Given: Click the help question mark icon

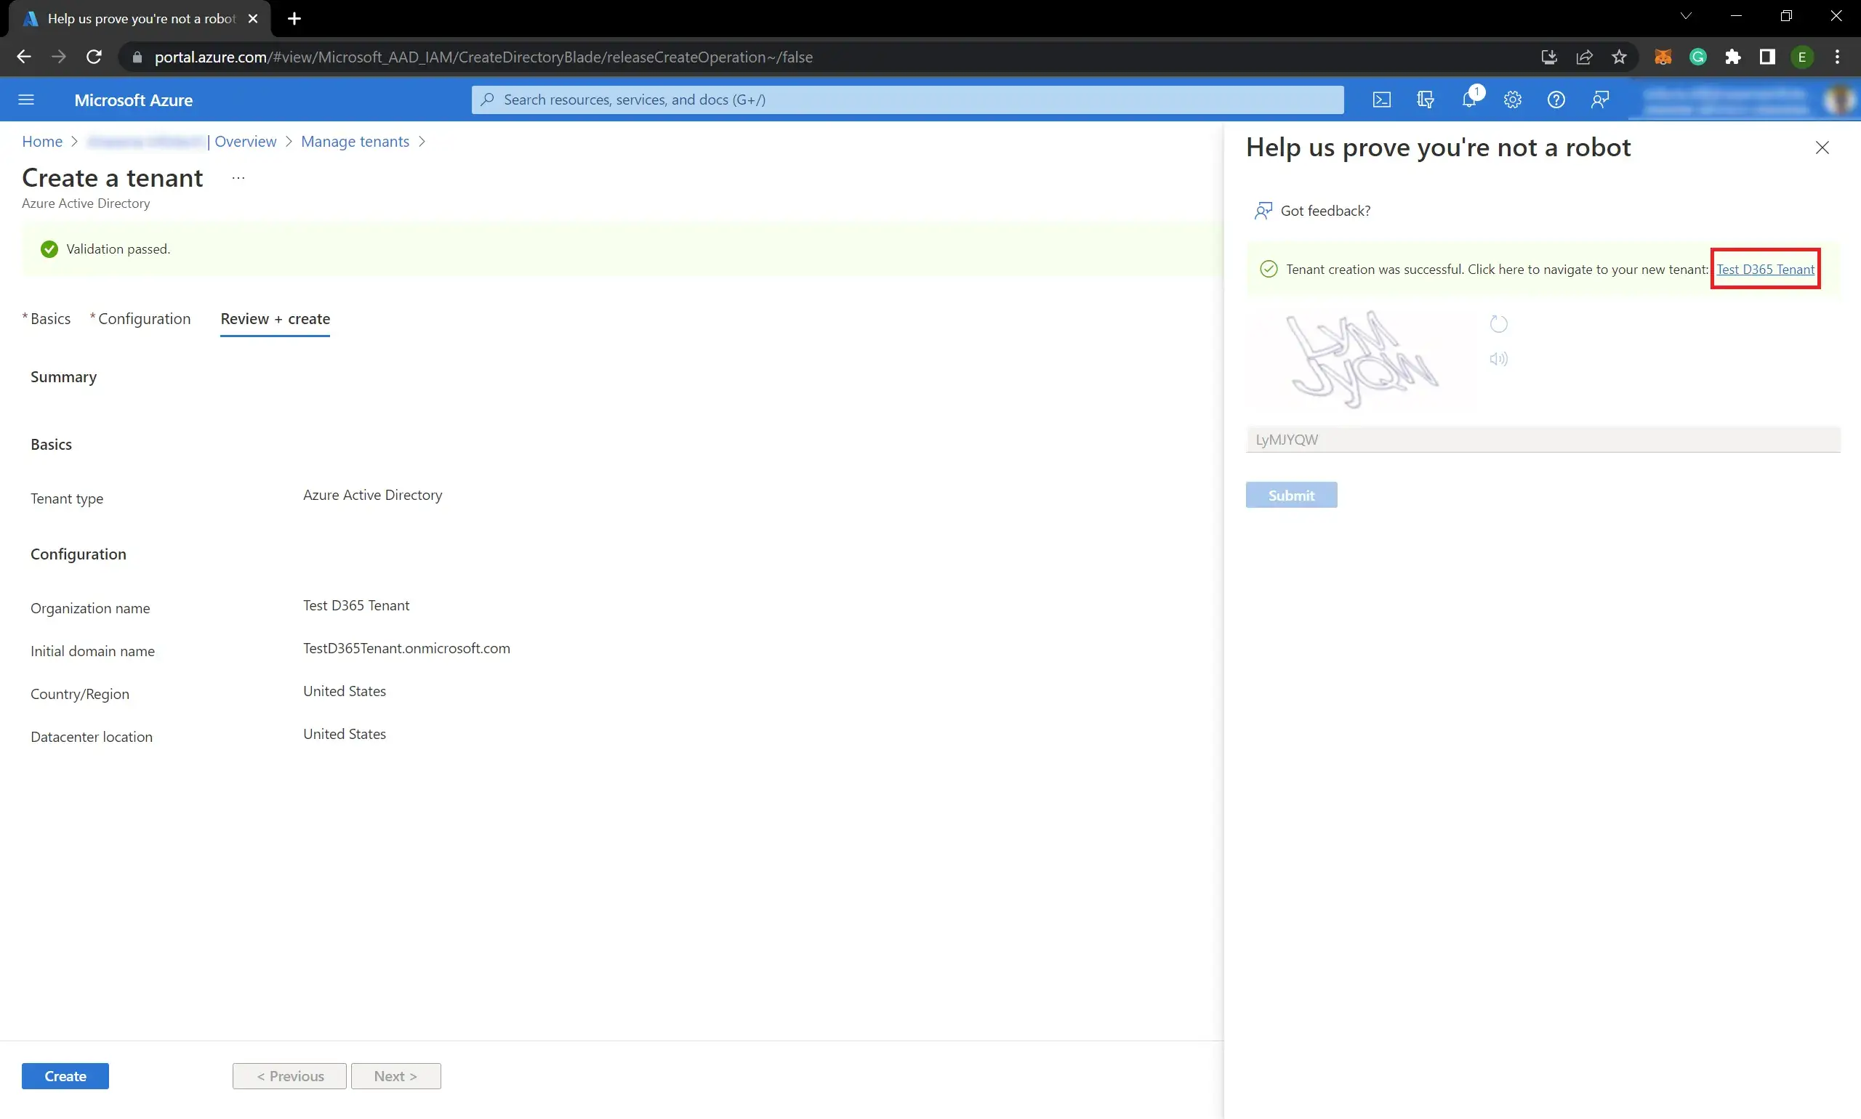Looking at the screenshot, I should (1555, 100).
